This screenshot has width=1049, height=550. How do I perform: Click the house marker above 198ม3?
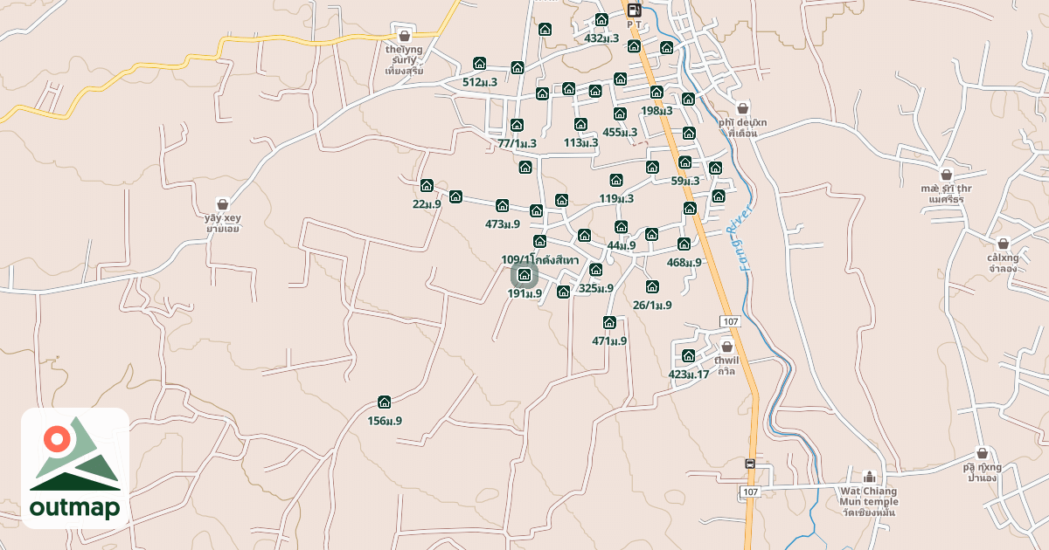click(x=656, y=92)
